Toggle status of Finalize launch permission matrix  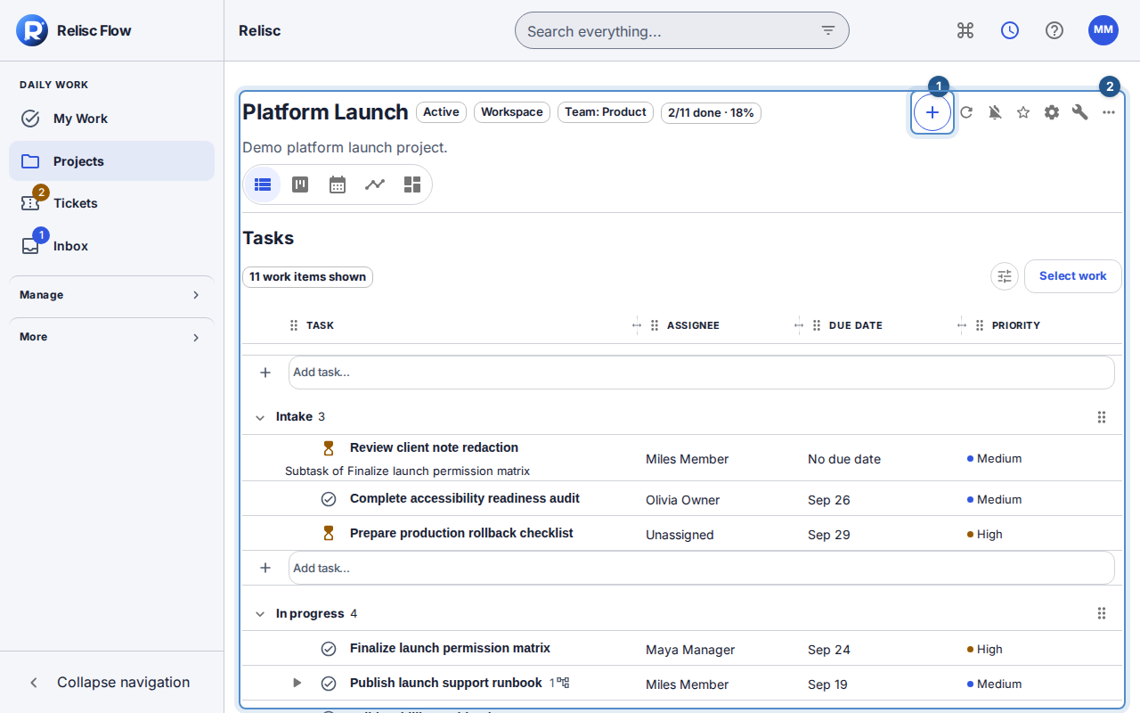pos(329,649)
